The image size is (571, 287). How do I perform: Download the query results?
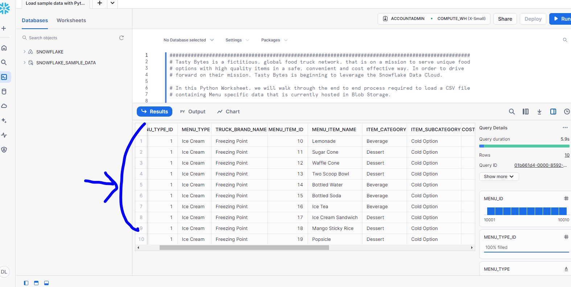point(539,112)
